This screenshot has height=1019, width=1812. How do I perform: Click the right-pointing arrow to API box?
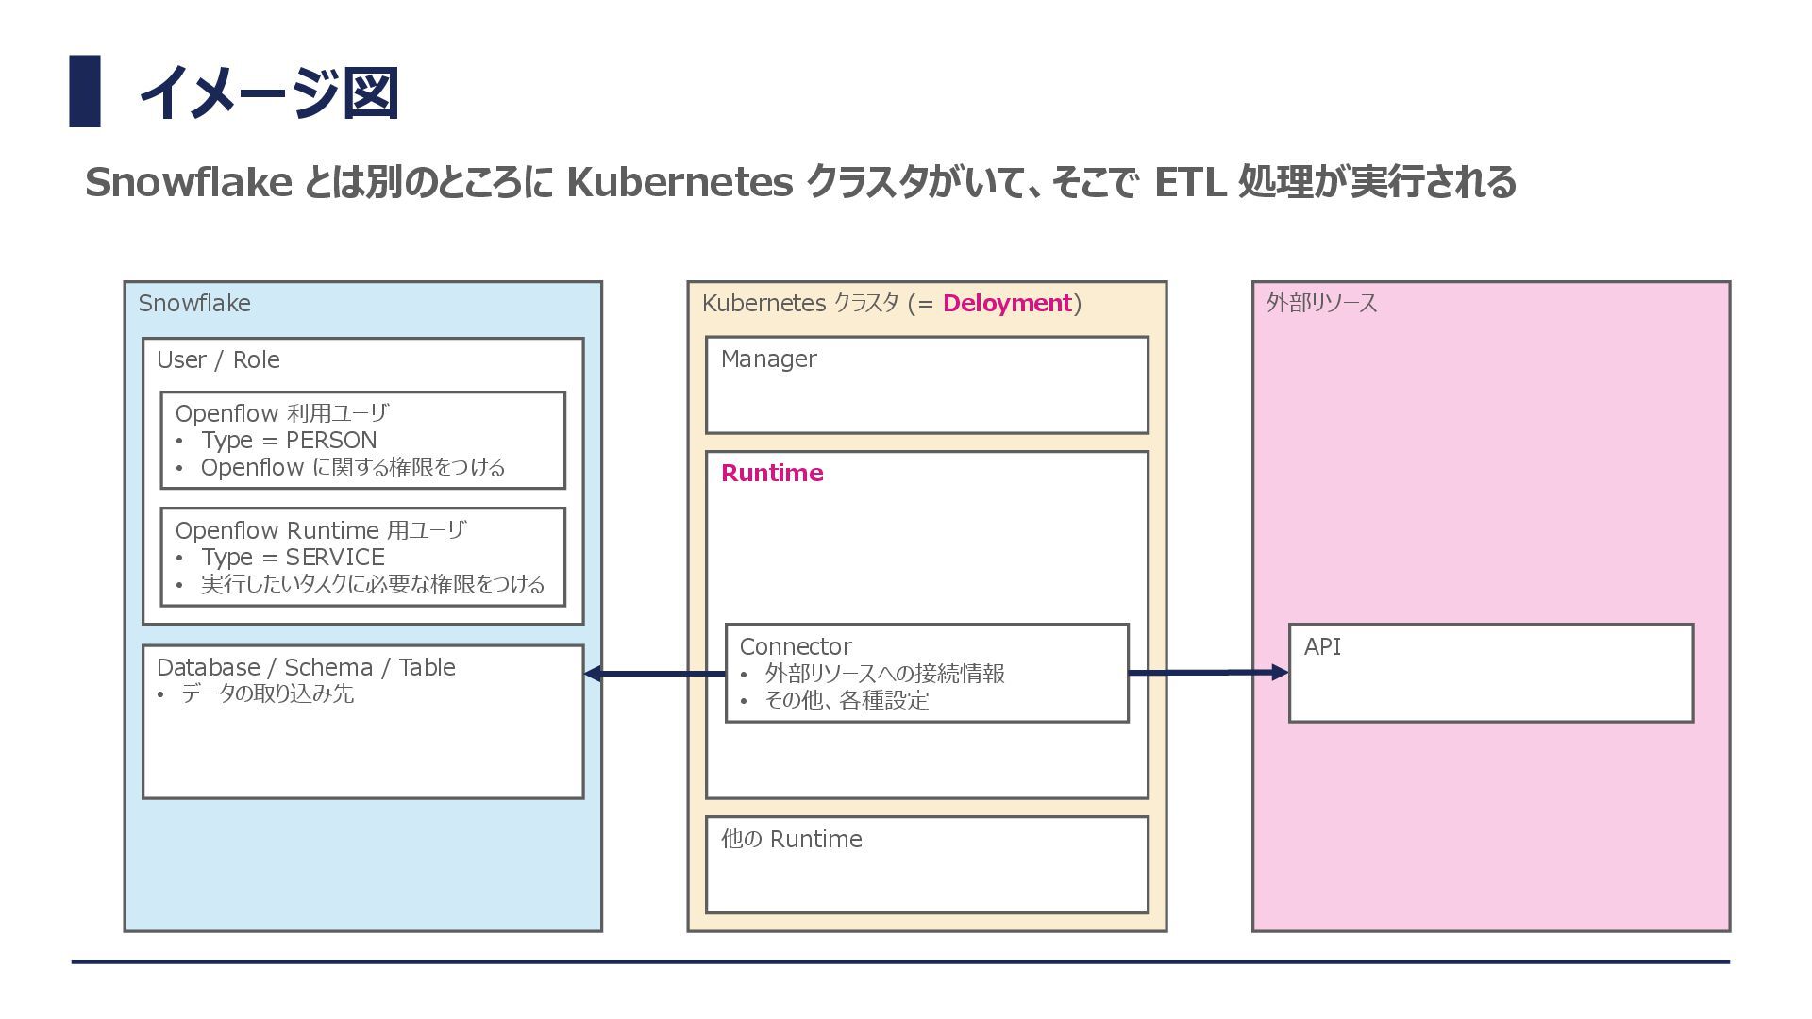[x=1208, y=673]
